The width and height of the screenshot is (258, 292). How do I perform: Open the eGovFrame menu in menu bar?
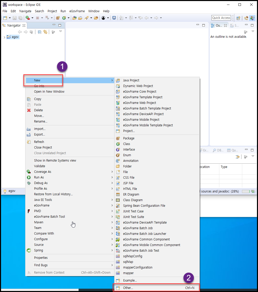click(x=77, y=11)
